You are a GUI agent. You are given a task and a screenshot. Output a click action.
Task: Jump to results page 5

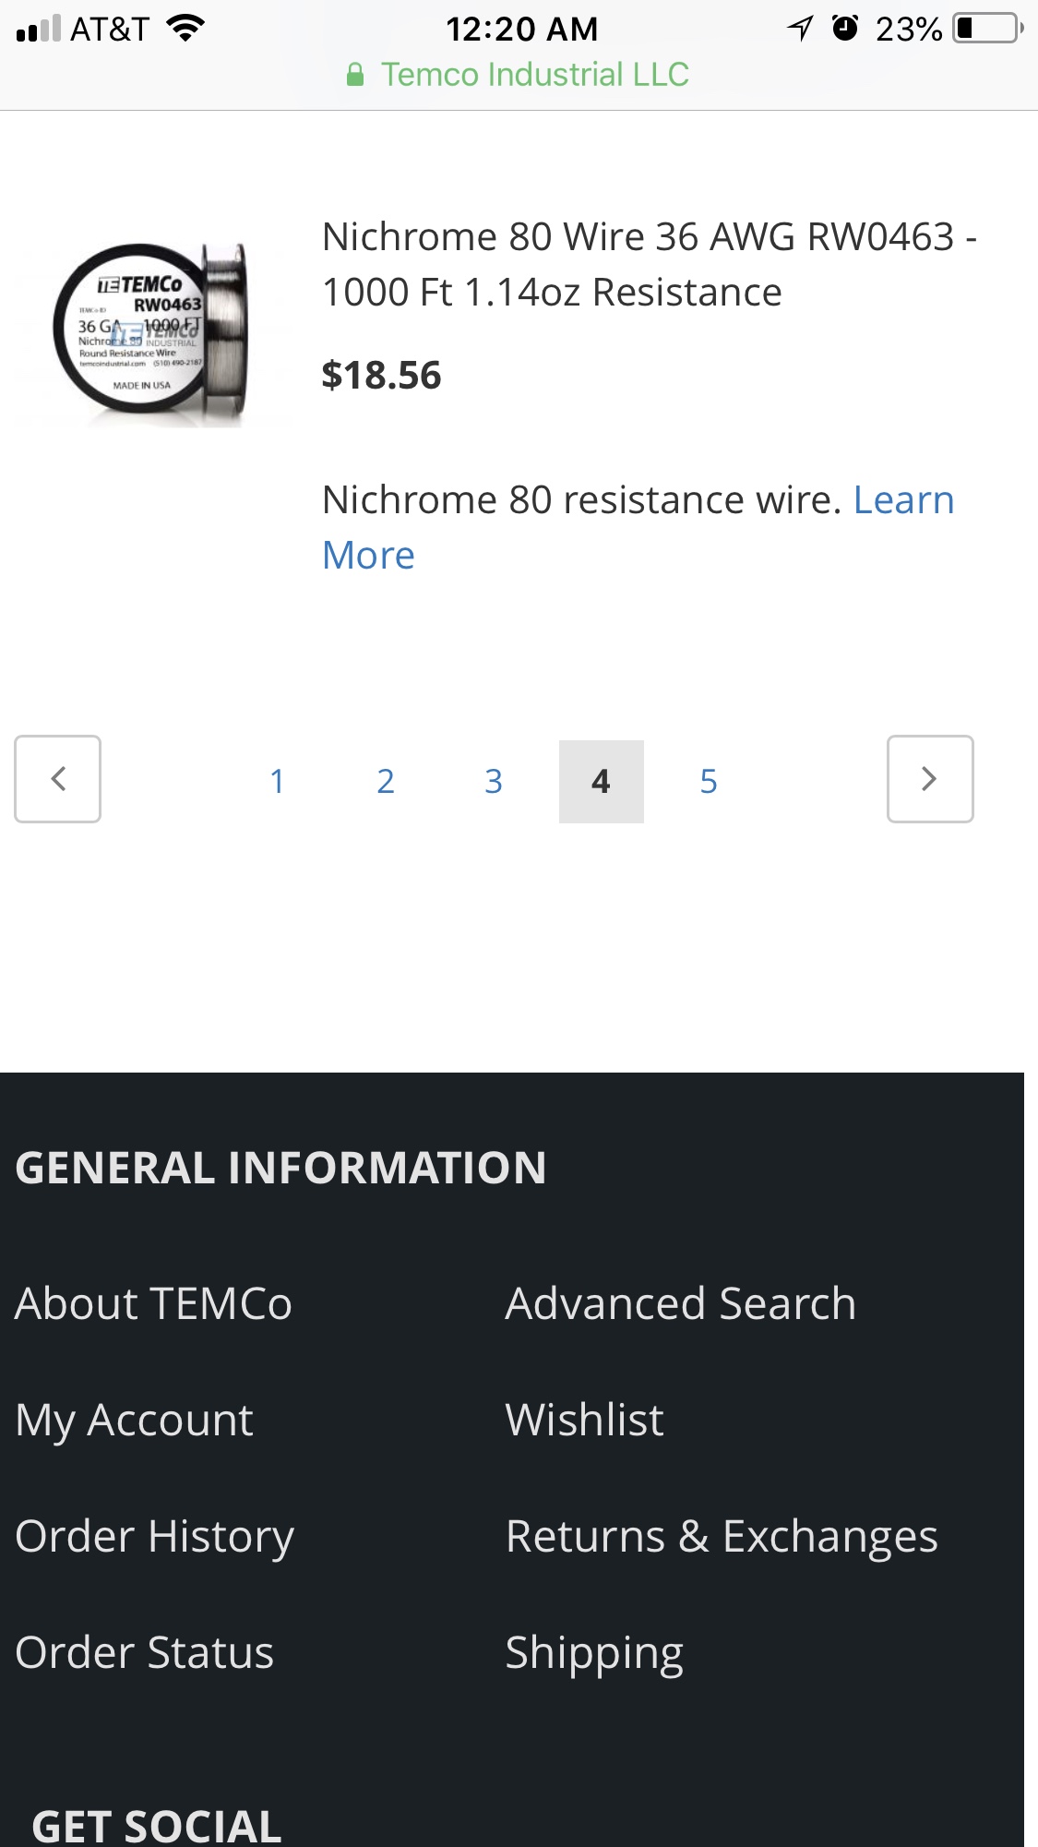coord(709,782)
